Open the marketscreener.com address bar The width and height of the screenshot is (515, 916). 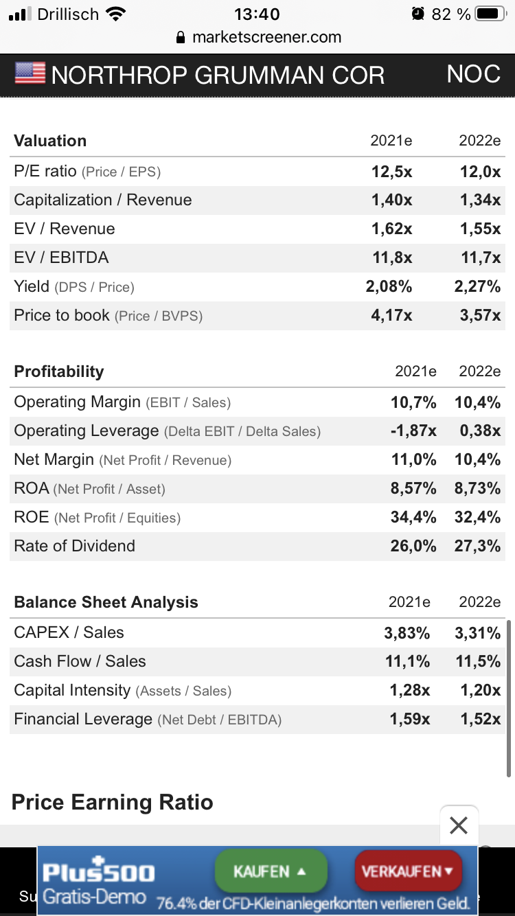pos(266,37)
